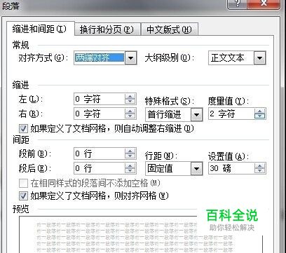Click the 段后 spacing field
This screenshot has width=286, height=253.
click(100, 168)
